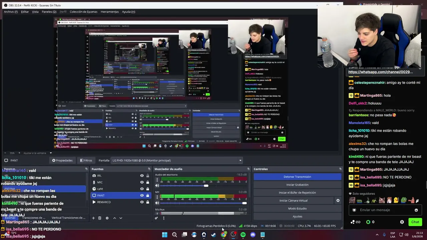Open virtual camera settings gear
The height and width of the screenshot is (240, 427).
pyautogui.click(x=338, y=200)
